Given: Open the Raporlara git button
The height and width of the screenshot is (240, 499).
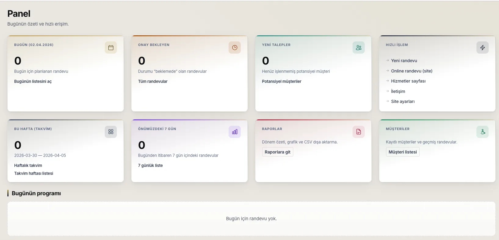Looking at the screenshot, I should [277, 152].
